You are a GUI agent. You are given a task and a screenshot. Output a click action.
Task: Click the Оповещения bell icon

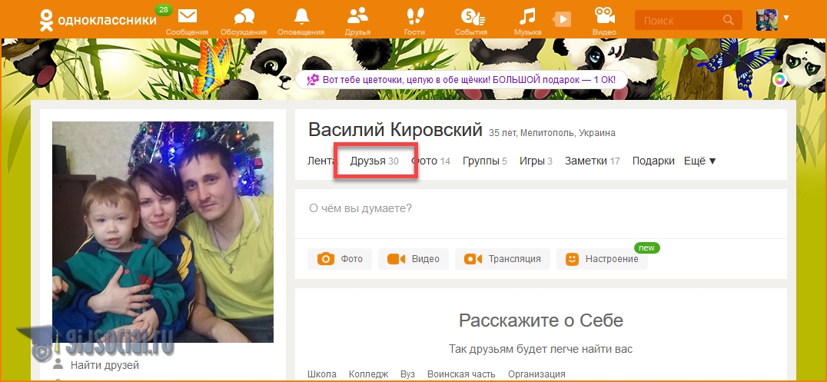302,17
